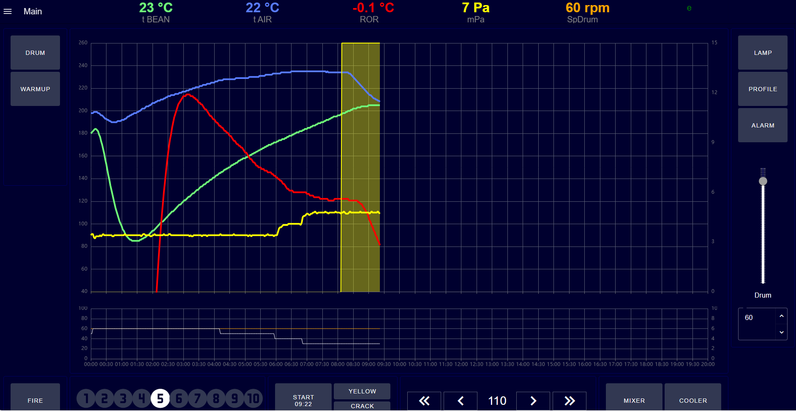
Task: Mark the YELLOW roast event
Action: pos(362,391)
